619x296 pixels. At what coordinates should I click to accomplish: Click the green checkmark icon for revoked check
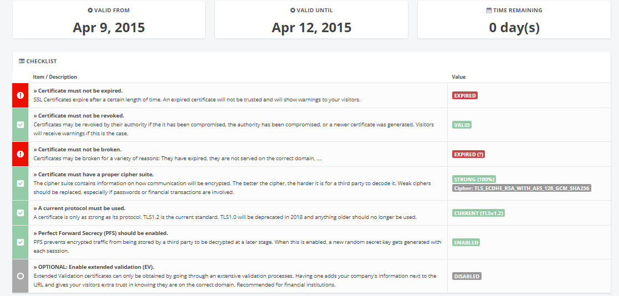(21, 125)
